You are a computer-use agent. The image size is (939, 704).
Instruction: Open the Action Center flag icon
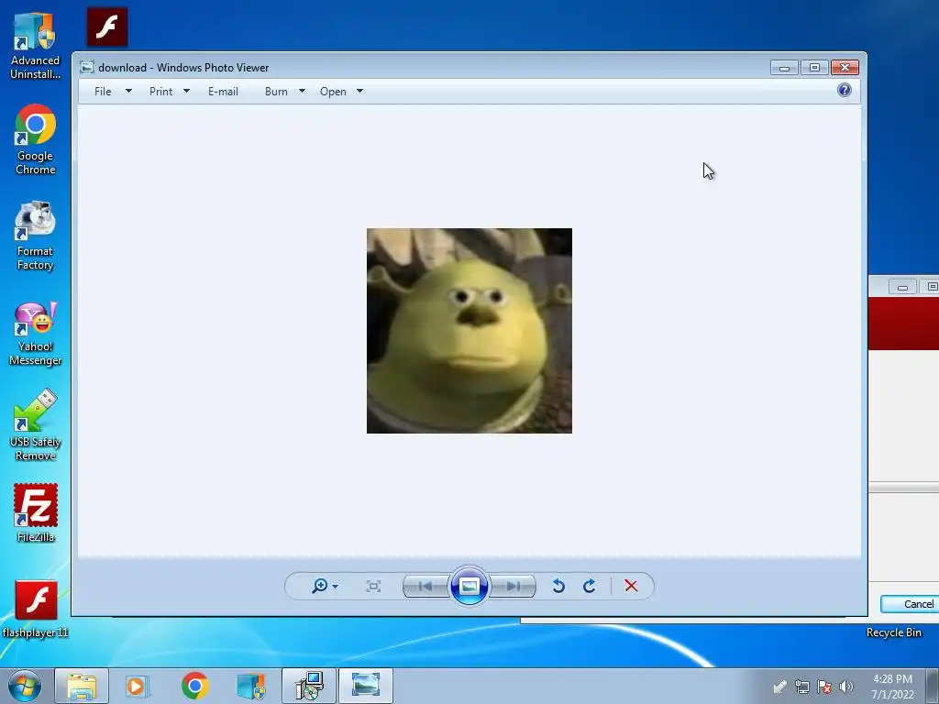coord(824,686)
